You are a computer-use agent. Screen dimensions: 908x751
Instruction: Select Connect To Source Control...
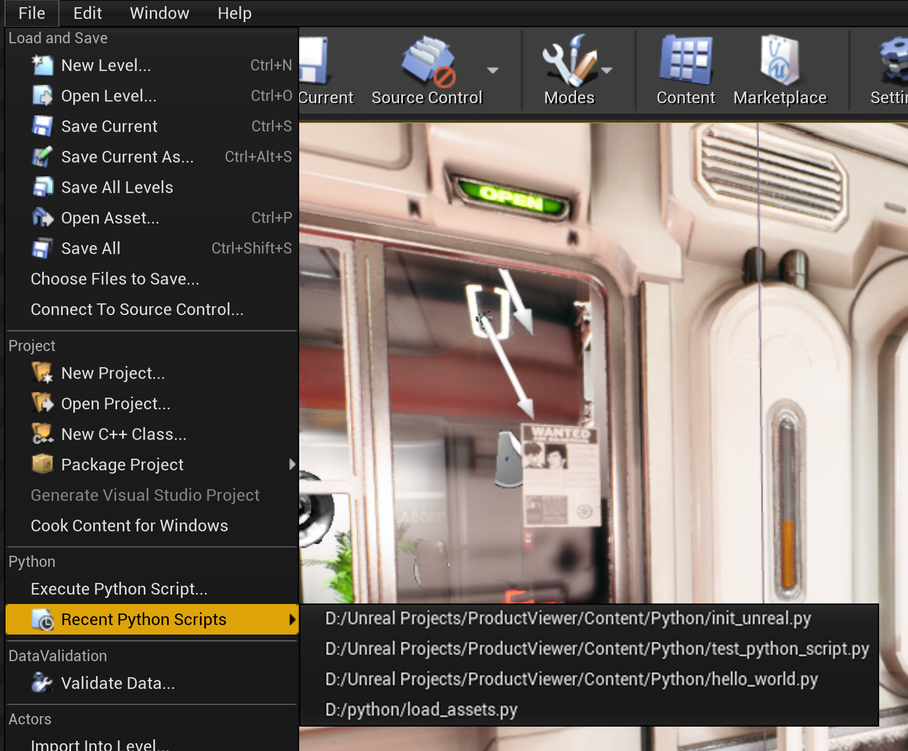point(152,309)
